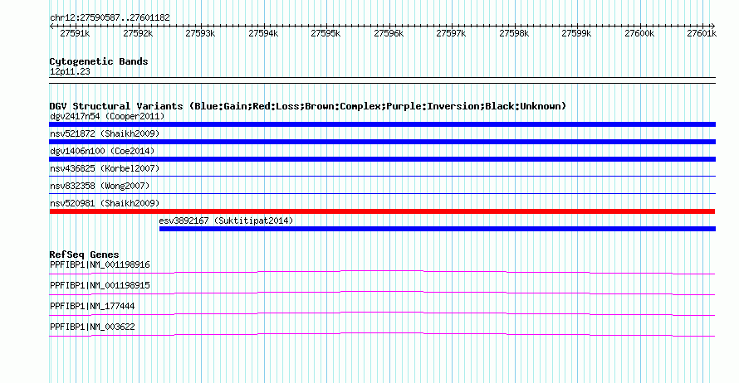Click the 27594k ruler tick label

coord(263,33)
